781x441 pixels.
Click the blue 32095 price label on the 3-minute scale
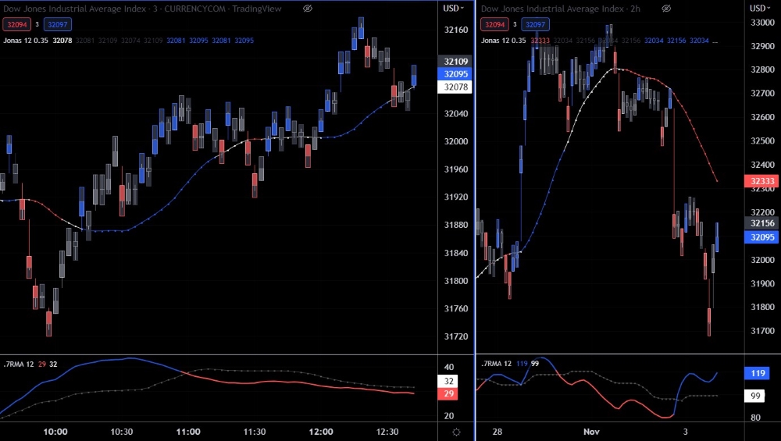point(456,74)
